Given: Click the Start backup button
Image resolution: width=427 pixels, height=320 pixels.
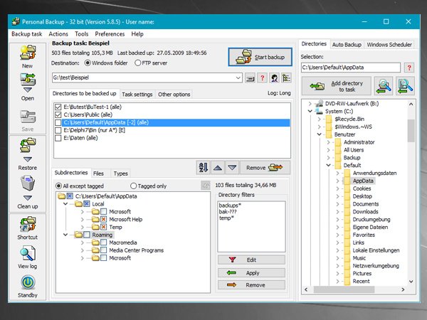Looking at the screenshot, I should tap(260, 57).
